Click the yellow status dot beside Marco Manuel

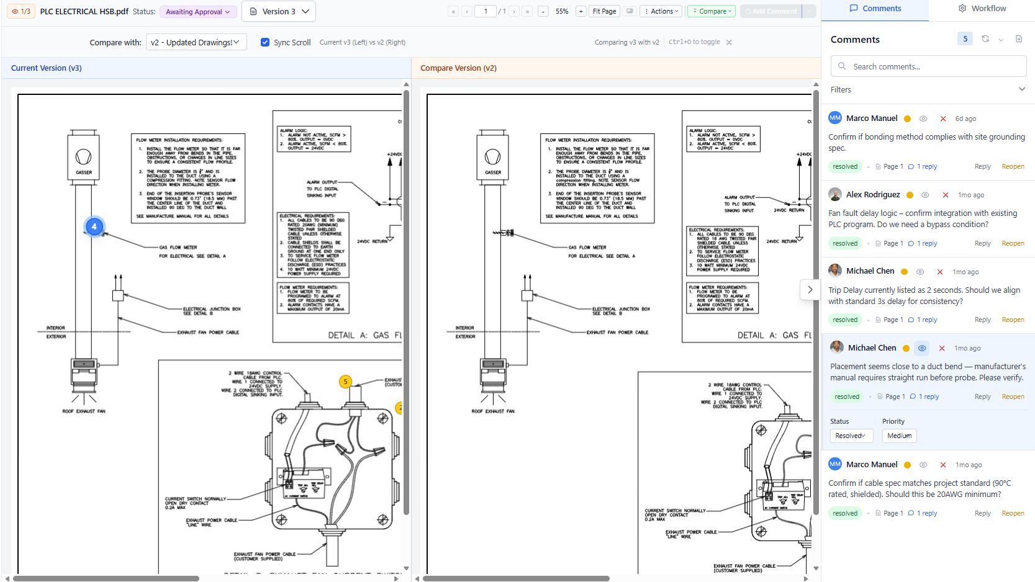(x=907, y=118)
